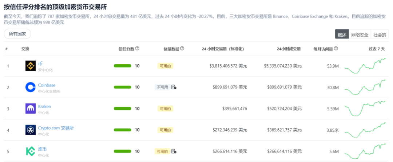The image size is (393, 162).
Task: Click the 7-day sparkline chart for Coinbase
Action: tap(365, 87)
